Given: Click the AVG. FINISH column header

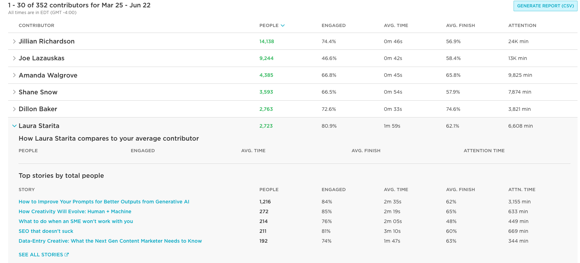Looking at the screenshot, I should pos(460,25).
